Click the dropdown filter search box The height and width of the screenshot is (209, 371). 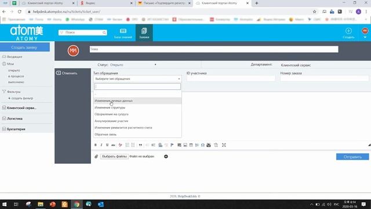pyautogui.click(x=137, y=87)
